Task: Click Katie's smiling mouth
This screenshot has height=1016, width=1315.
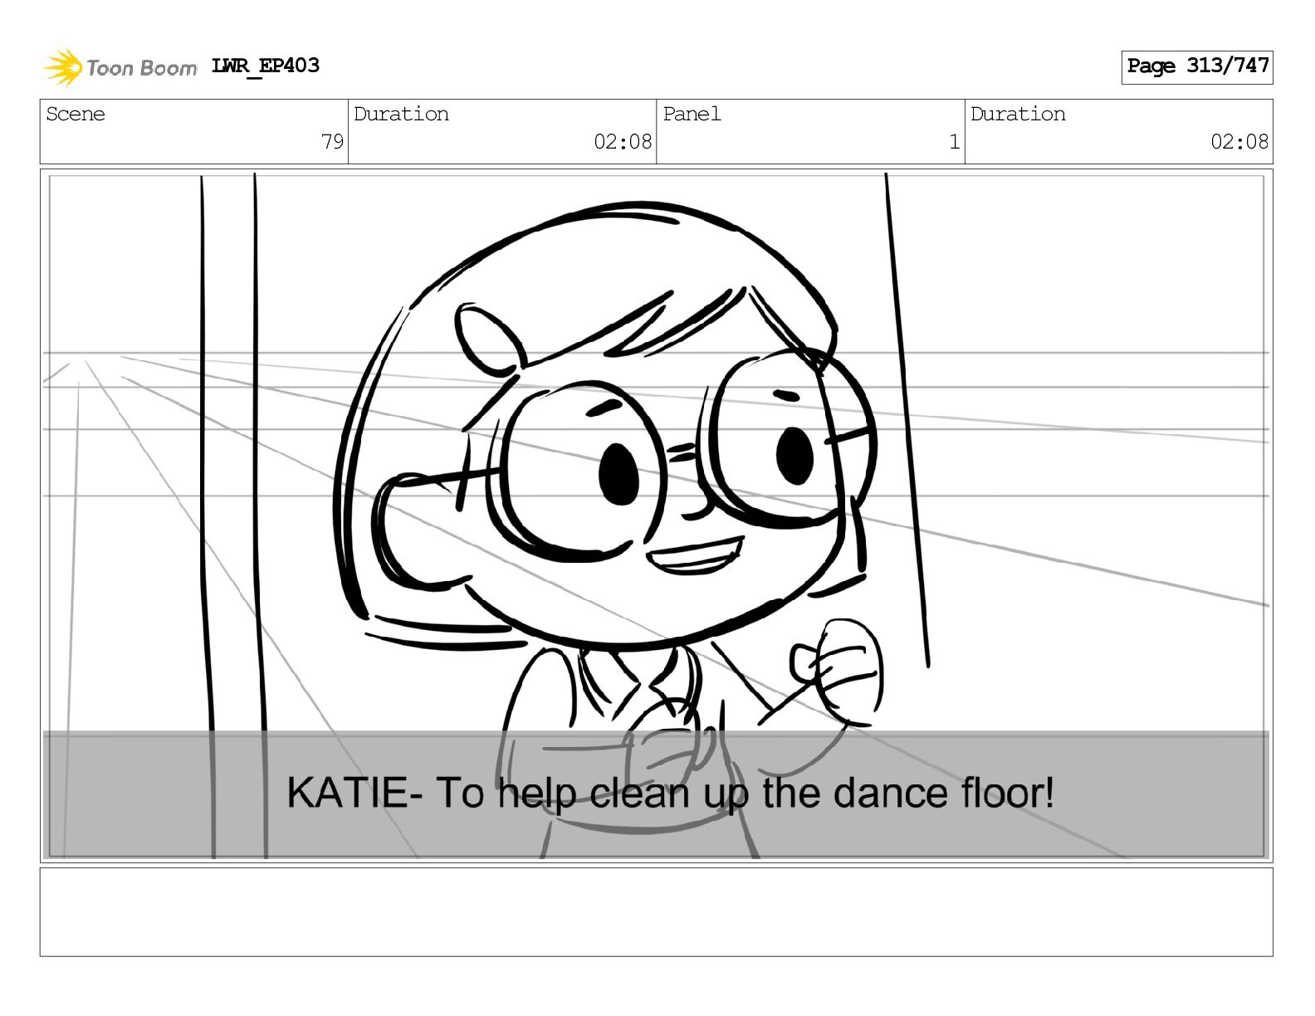Action: [x=696, y=554]
